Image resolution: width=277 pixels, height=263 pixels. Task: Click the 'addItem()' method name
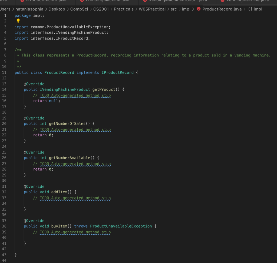(x=61, y=192)
